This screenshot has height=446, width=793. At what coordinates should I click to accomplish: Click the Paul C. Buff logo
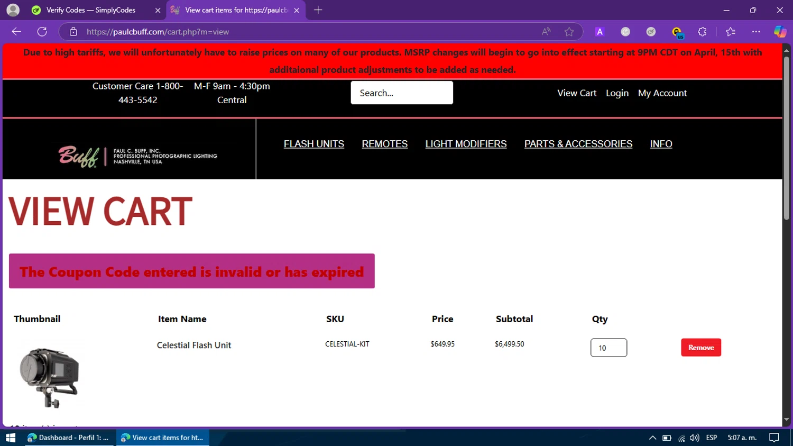coord(137,156)
